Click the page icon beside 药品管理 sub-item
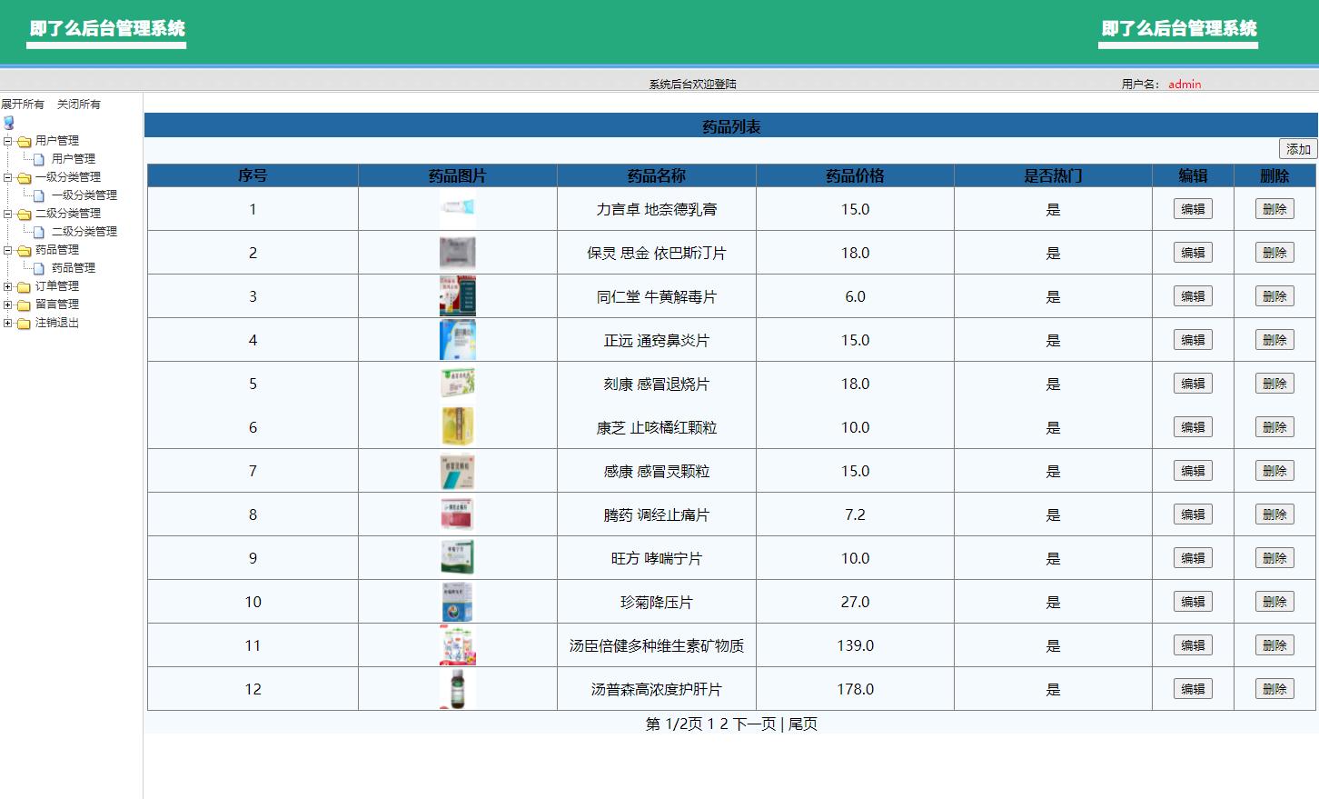 (x=39, y=268)
